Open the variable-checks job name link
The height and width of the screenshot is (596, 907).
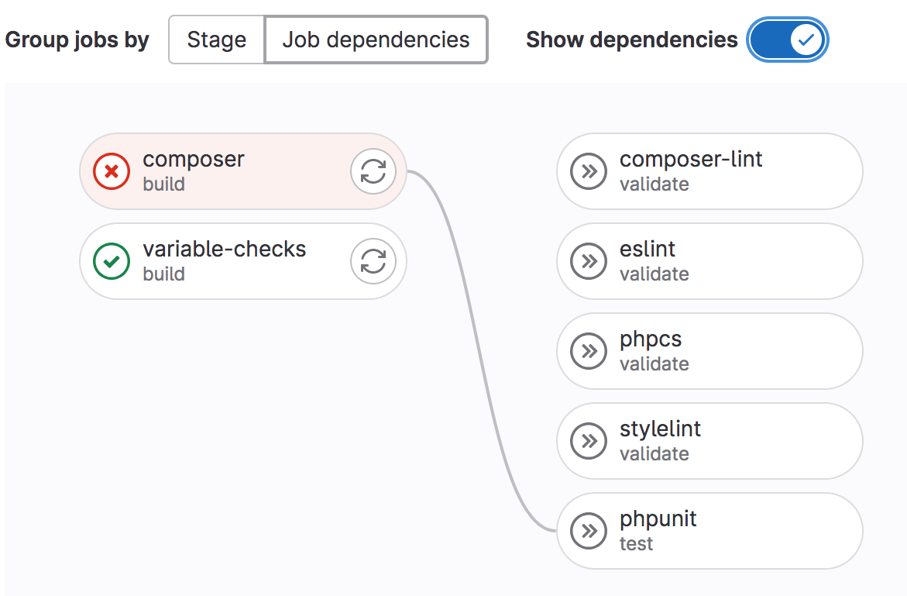[x=225, y=250]
